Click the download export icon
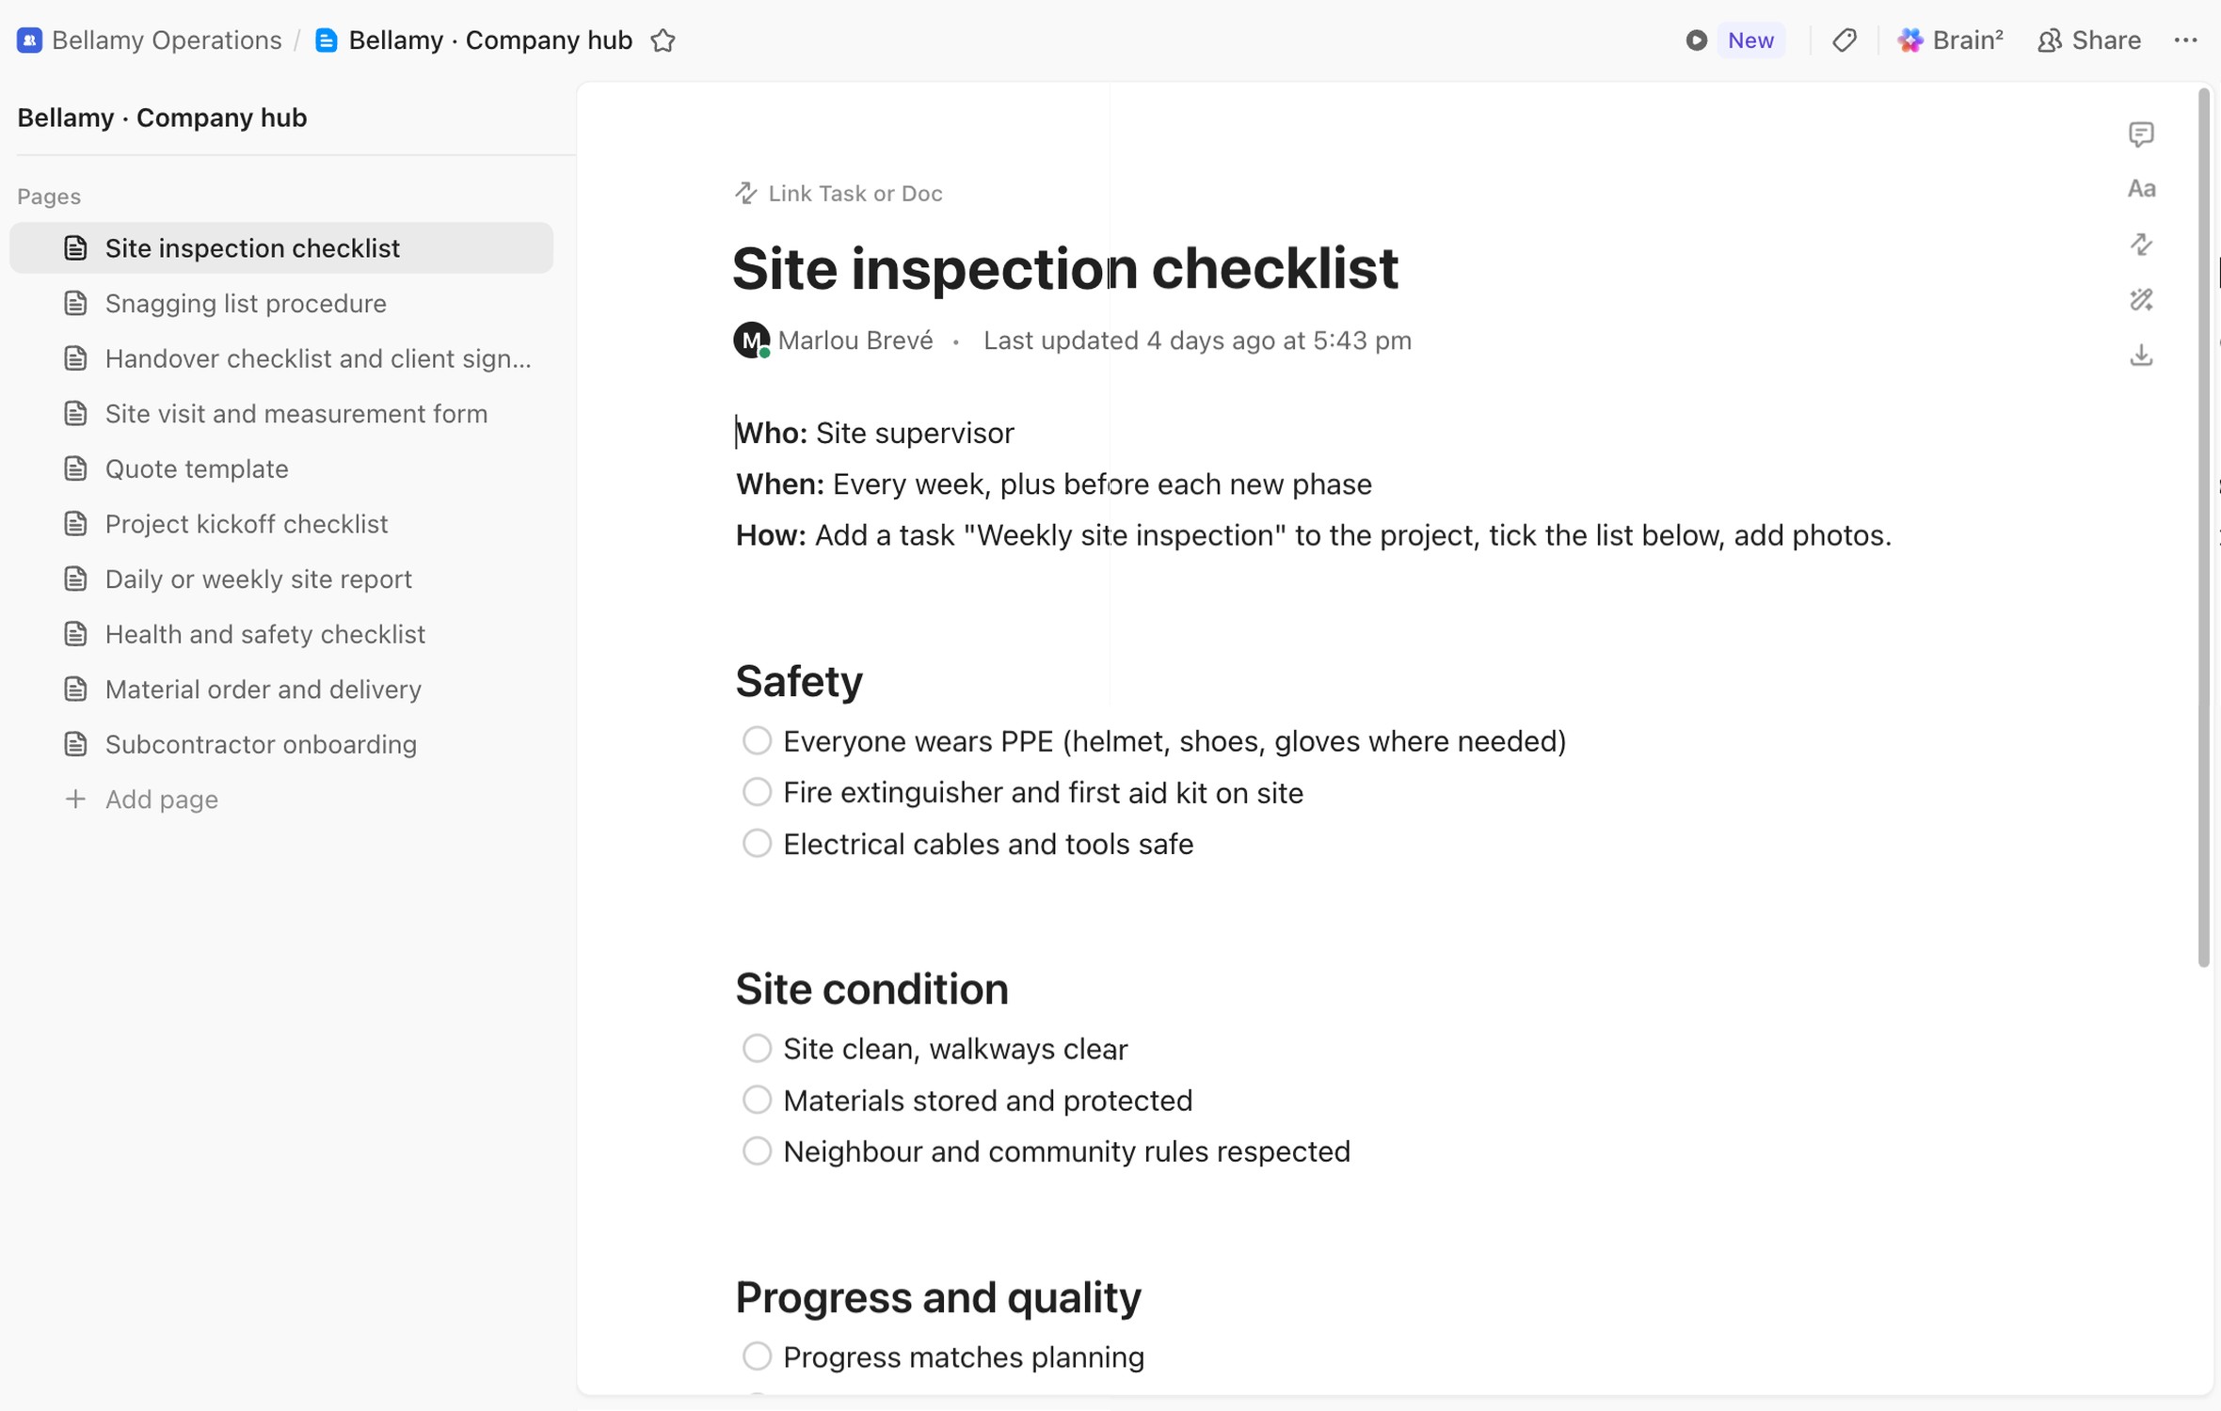This screenshot has height=1411, width=2221. 2141,355
